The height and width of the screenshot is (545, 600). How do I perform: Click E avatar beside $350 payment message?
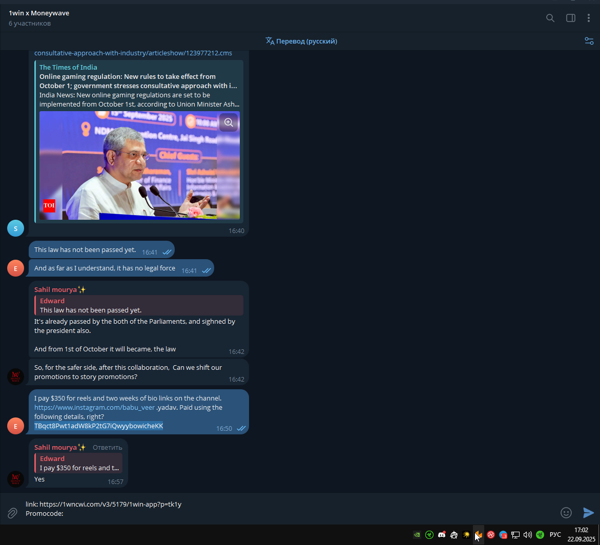pos(16,426)
